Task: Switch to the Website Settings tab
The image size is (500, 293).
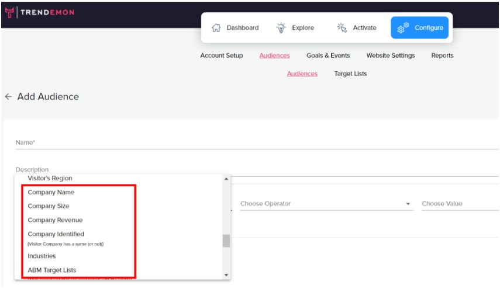Action: pos(391,55)
